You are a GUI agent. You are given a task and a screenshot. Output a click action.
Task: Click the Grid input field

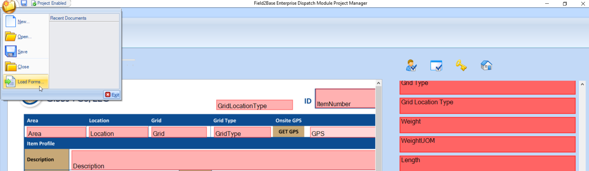pos(179,132)
